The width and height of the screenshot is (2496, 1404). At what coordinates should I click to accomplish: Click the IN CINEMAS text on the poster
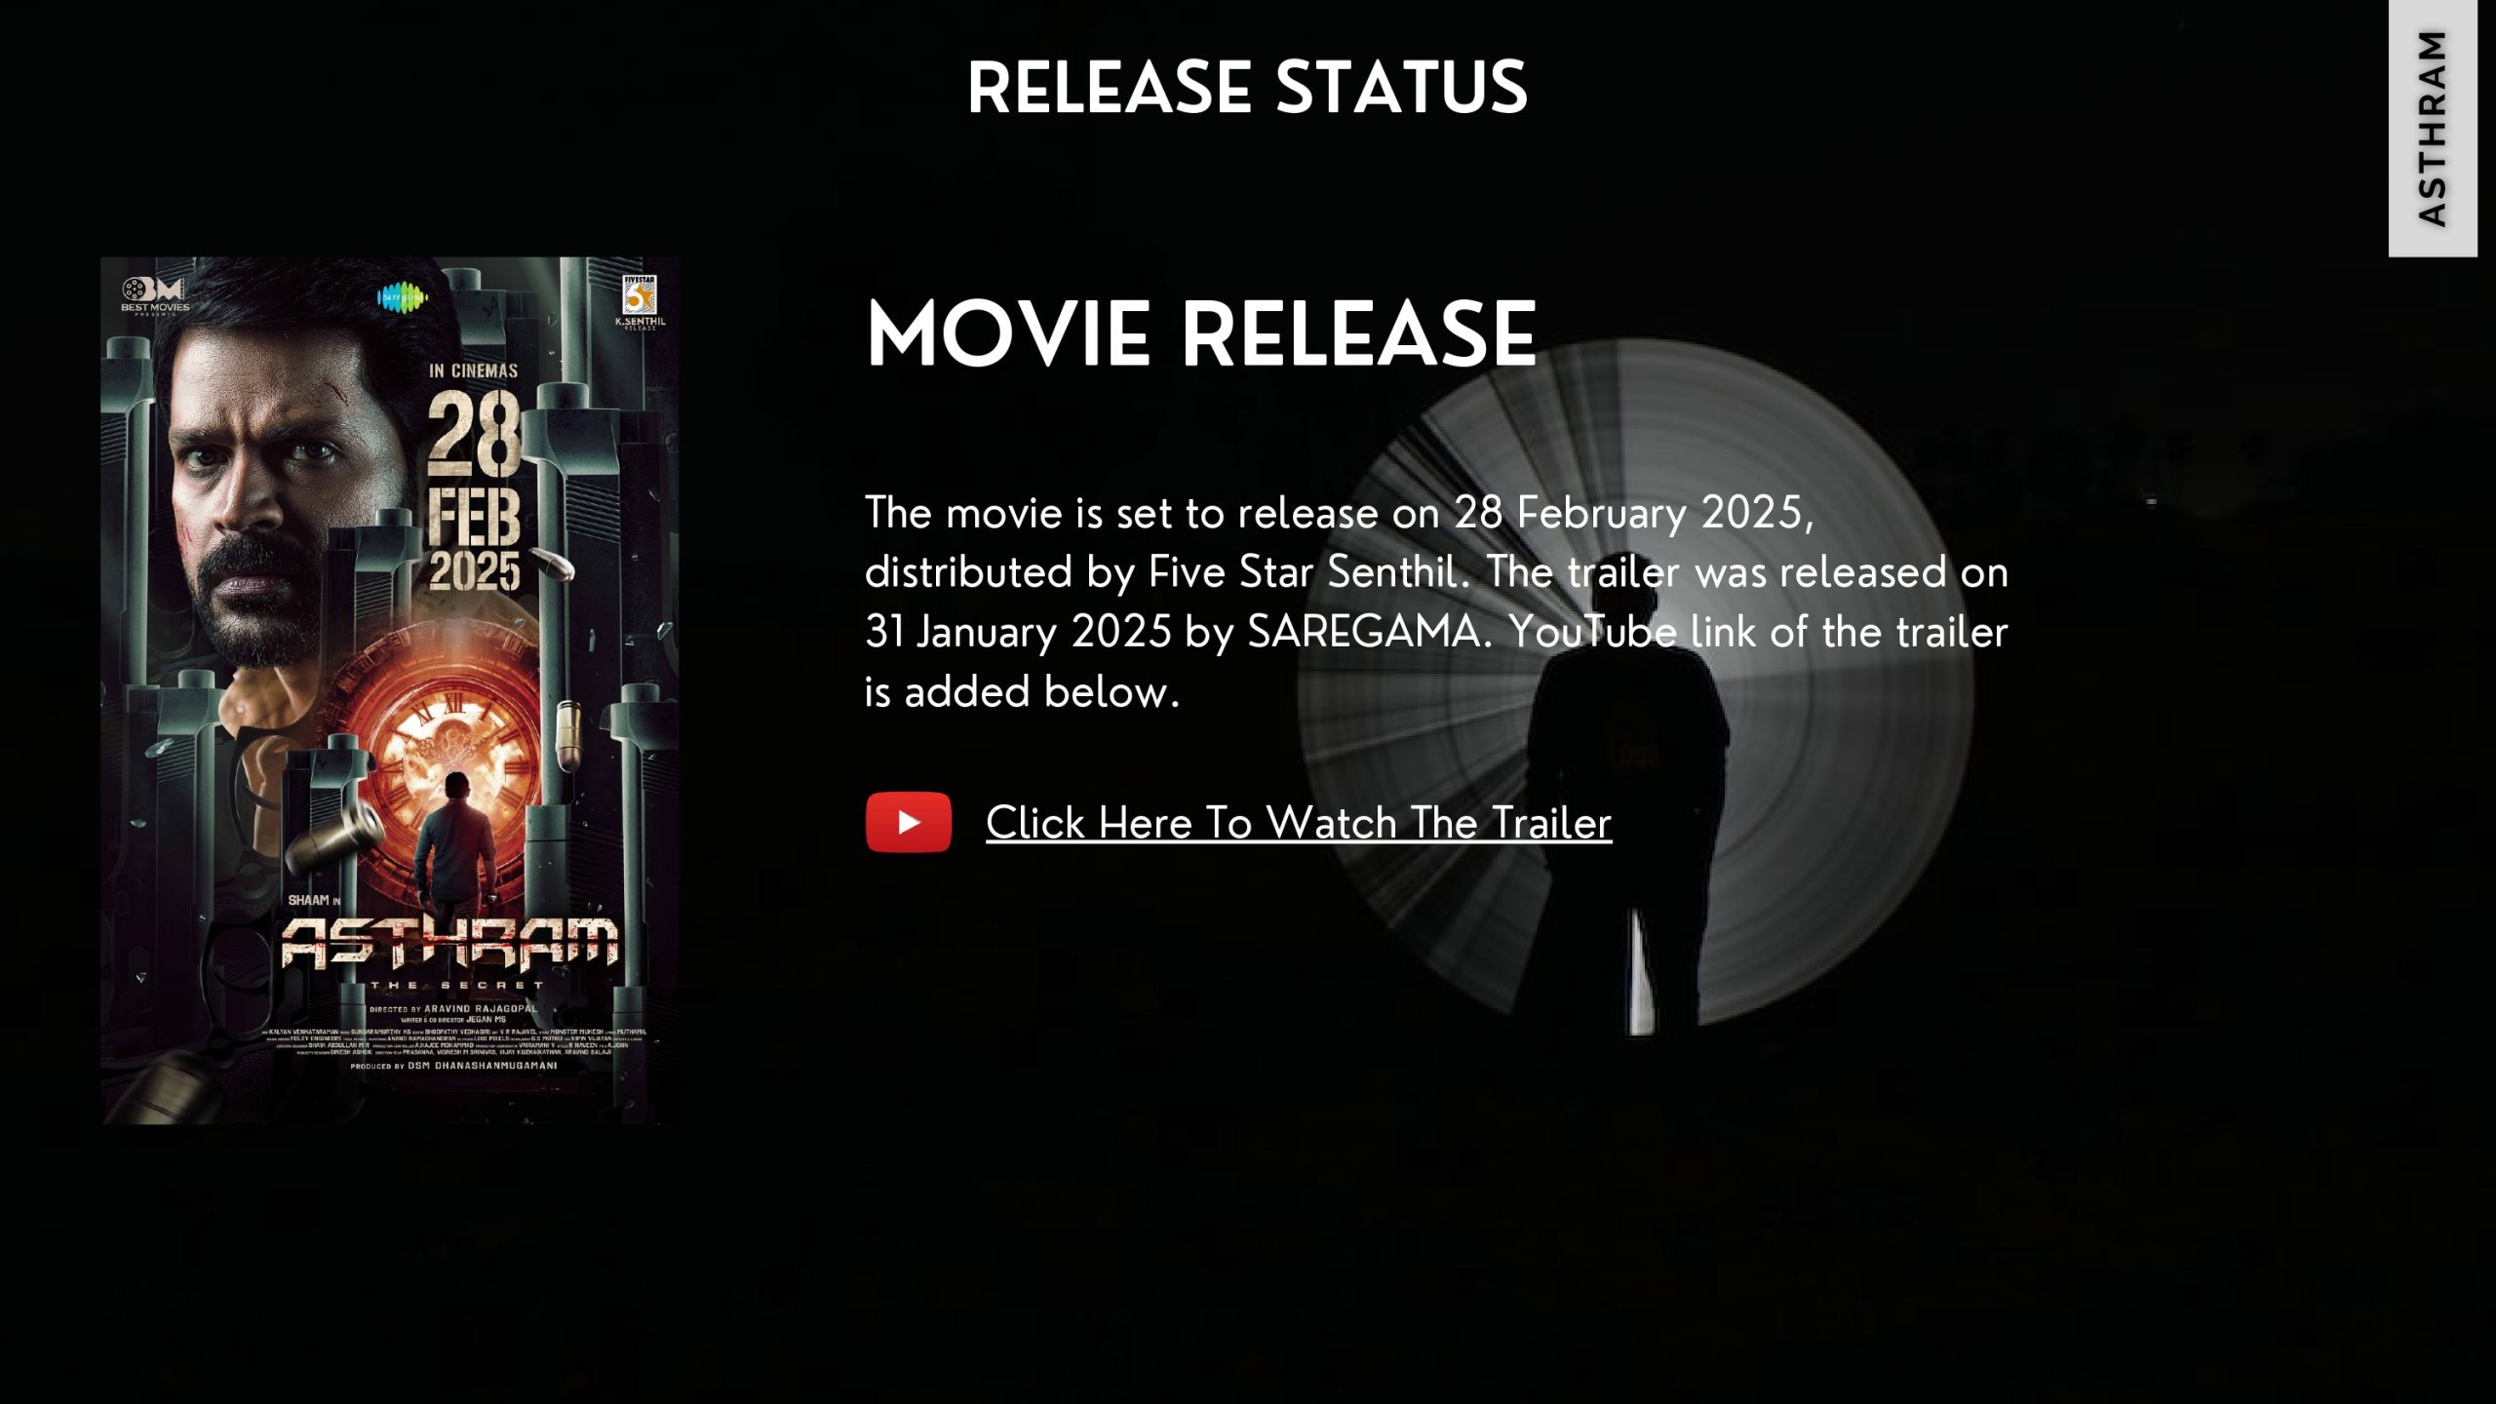473,370
